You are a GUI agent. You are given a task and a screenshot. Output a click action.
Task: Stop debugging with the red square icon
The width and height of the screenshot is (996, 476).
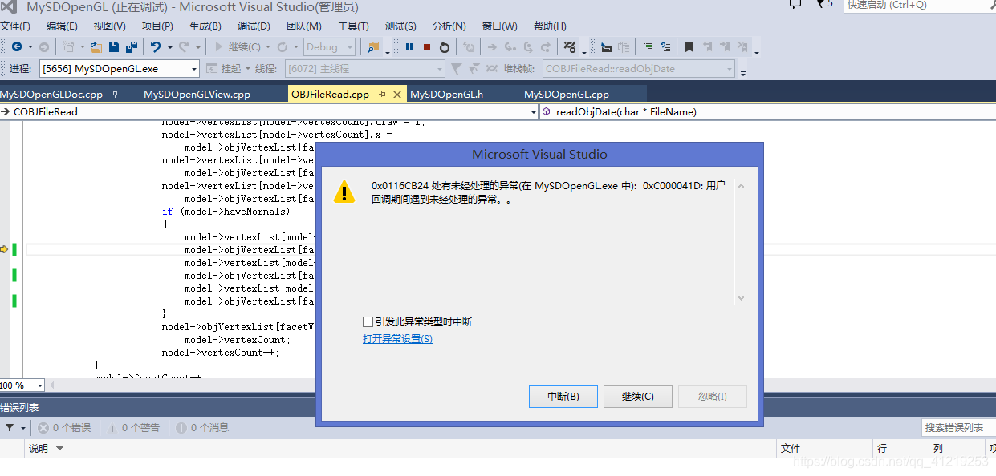tap(427, 47)
